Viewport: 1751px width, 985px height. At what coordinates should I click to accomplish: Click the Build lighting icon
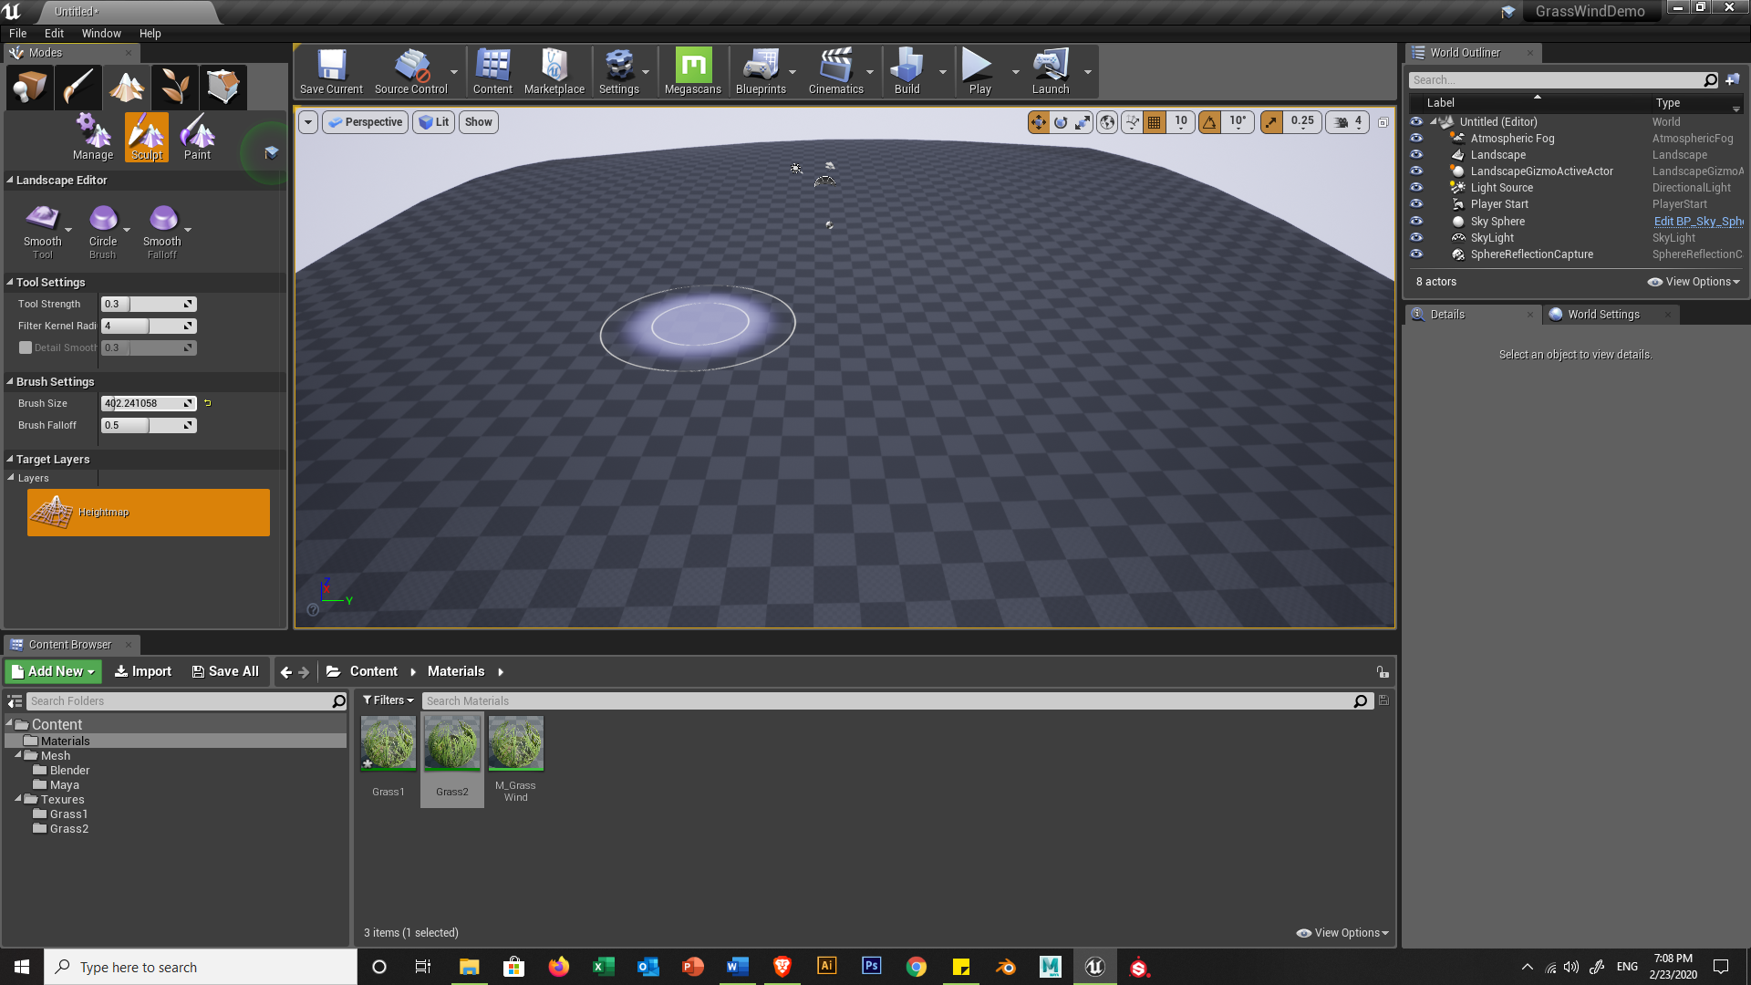[x=907, y=71]
